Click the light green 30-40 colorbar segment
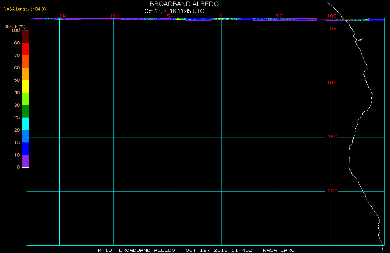This screenshot has height=253, width=390. [x=26, y=99]
